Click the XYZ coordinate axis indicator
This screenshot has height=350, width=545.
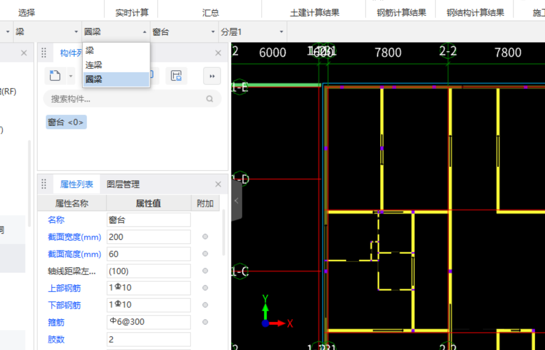tap(277, 311)
